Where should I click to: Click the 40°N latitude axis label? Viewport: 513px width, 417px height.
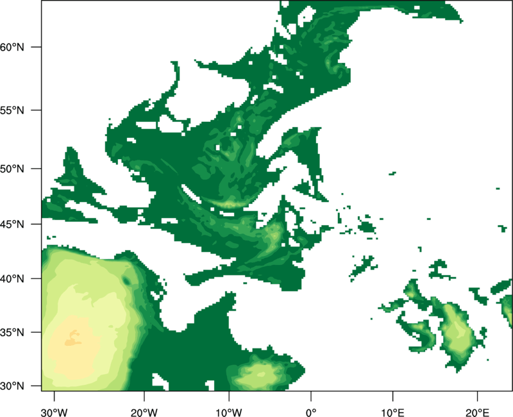12,279
